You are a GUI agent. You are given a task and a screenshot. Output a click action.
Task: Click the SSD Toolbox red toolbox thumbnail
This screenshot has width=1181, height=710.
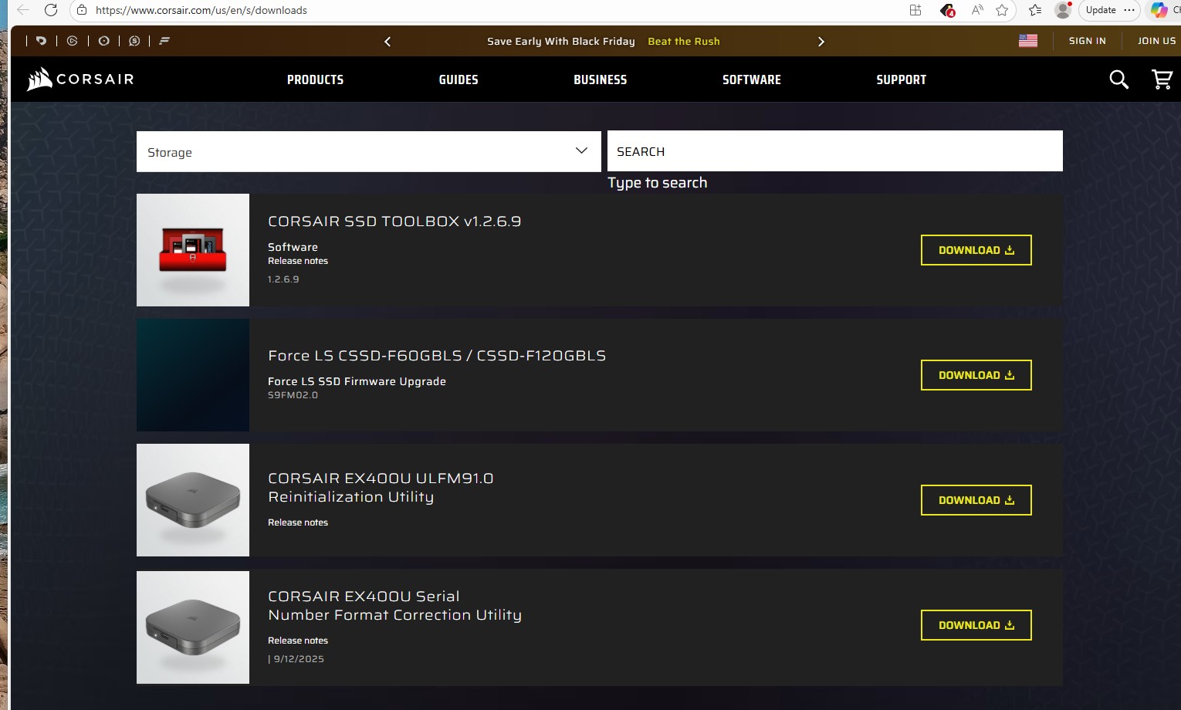click(x=193, y=250)
